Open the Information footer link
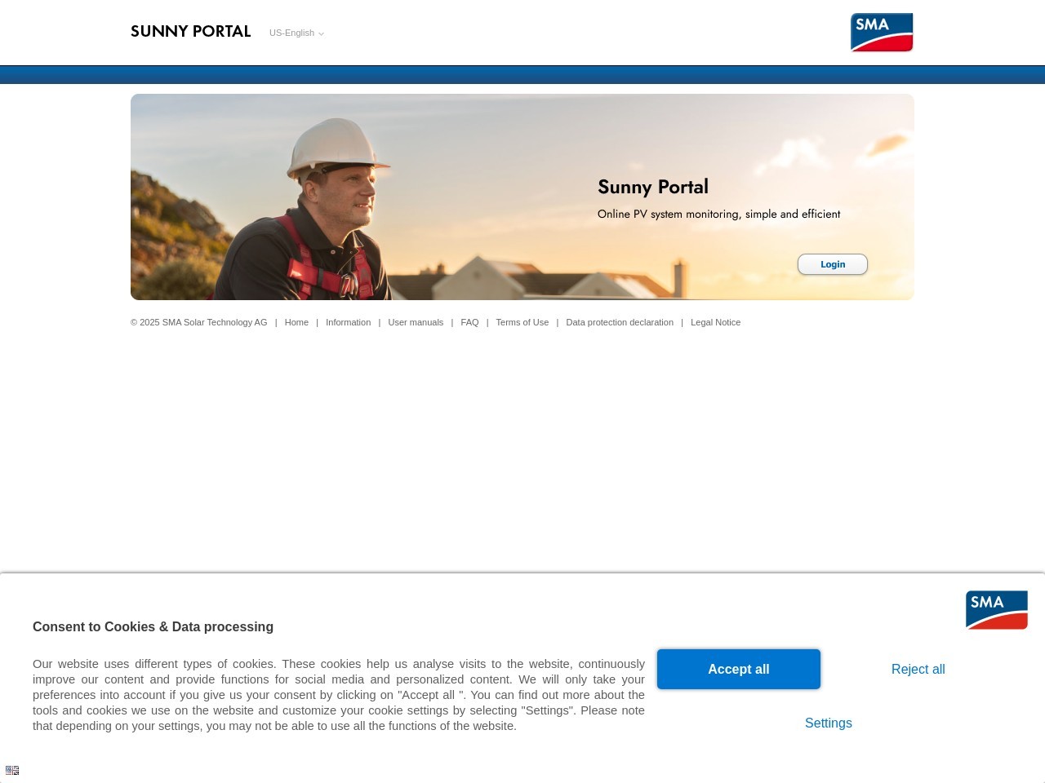This screenshot has width=1045, height=783. [349, 322]
